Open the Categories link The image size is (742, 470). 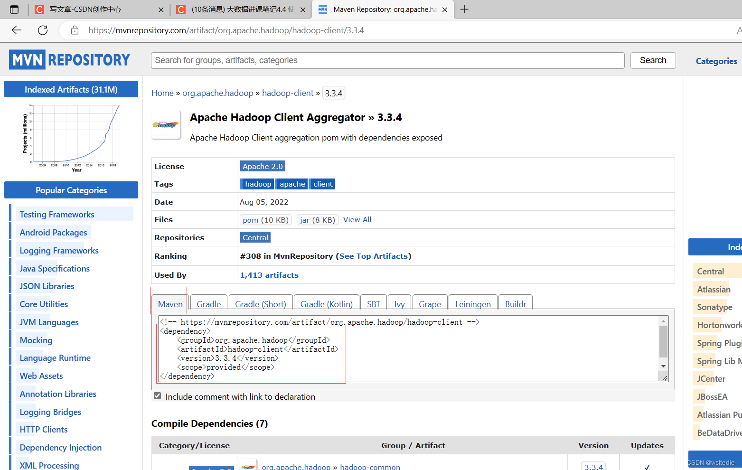[x=716, y=61]
